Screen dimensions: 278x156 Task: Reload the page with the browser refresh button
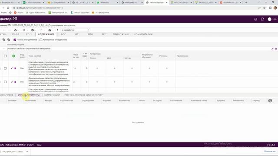click(8, 8)
